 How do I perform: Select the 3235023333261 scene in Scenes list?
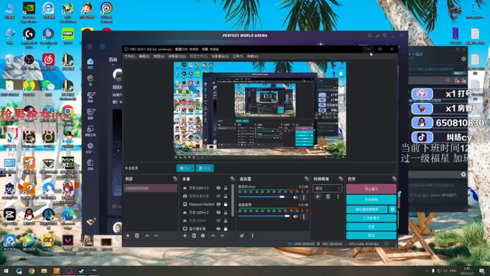[150, 188]
